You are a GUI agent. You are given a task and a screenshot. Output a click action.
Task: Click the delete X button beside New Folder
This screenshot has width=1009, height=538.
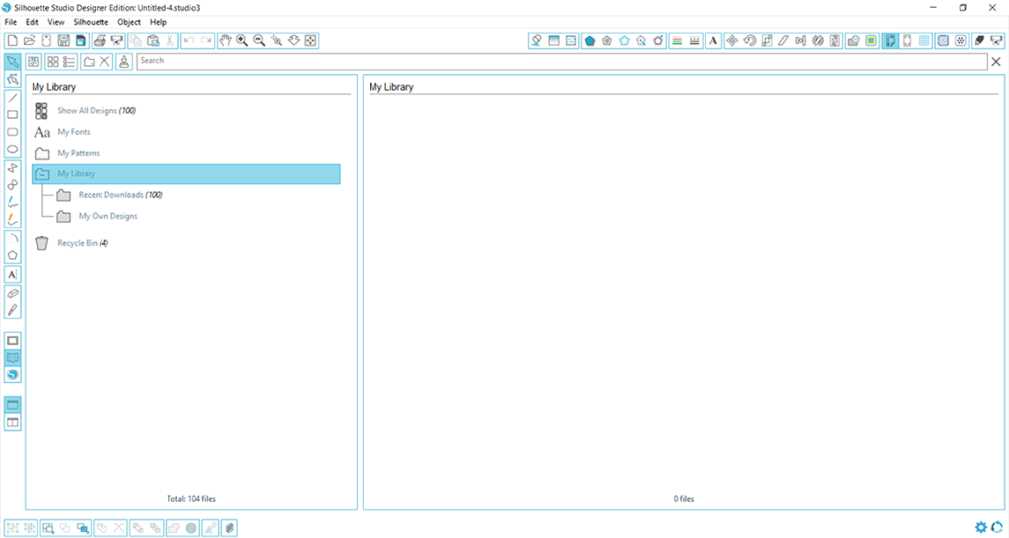[x=104, y=62]
